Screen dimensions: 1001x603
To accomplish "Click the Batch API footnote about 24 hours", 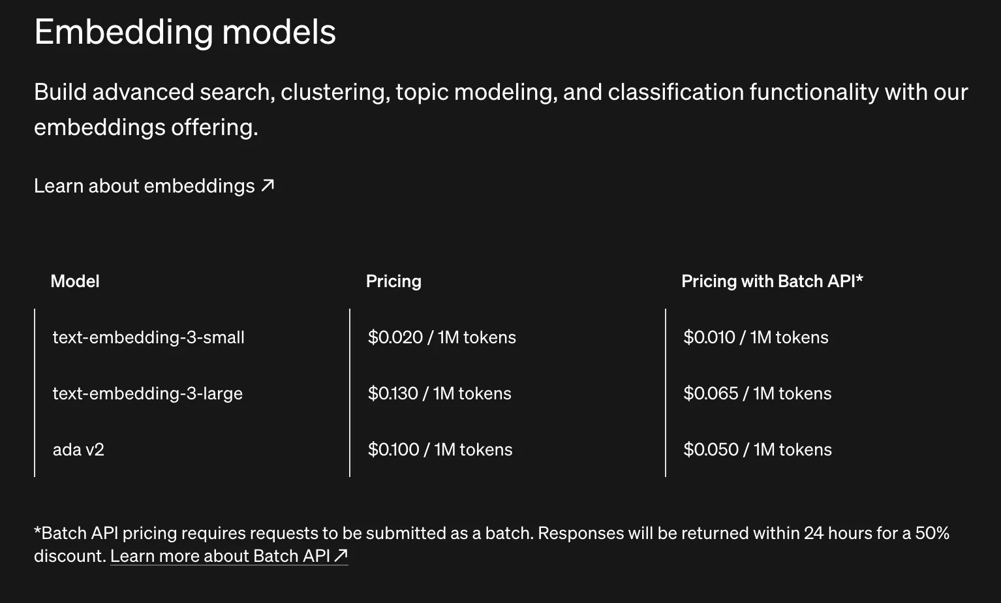I will coord(718,533).
